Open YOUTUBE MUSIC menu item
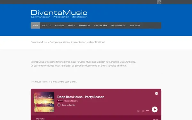 [118, 26]
